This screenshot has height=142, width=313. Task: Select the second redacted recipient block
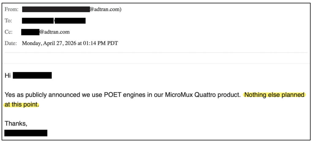tap(70, 21)
